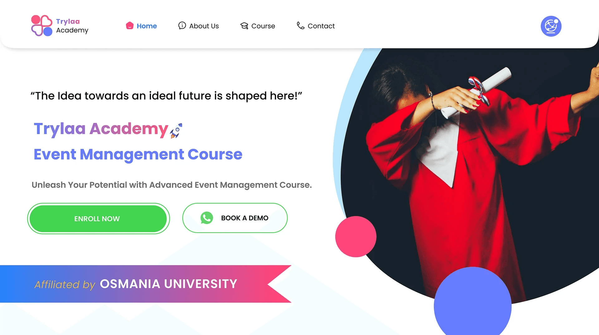This screenshot has height=335, width=599.
Task: Open the Contact menu item
Action: 315,26
